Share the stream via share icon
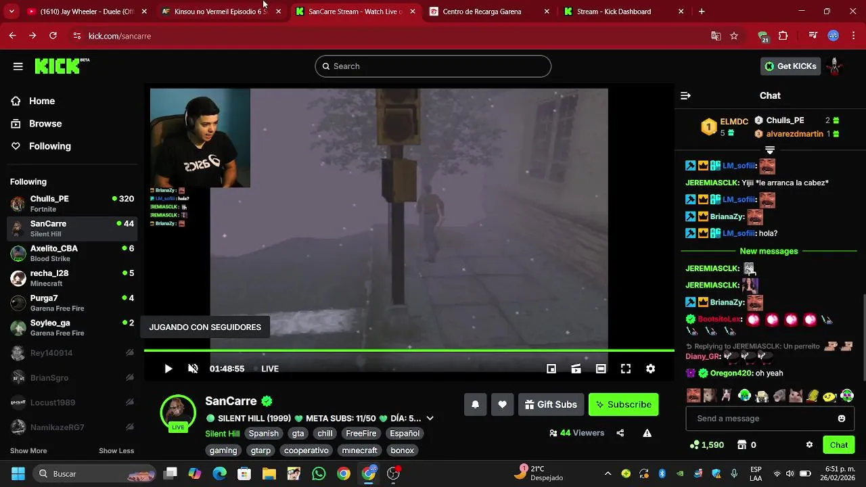 click(x=620, y=433)
